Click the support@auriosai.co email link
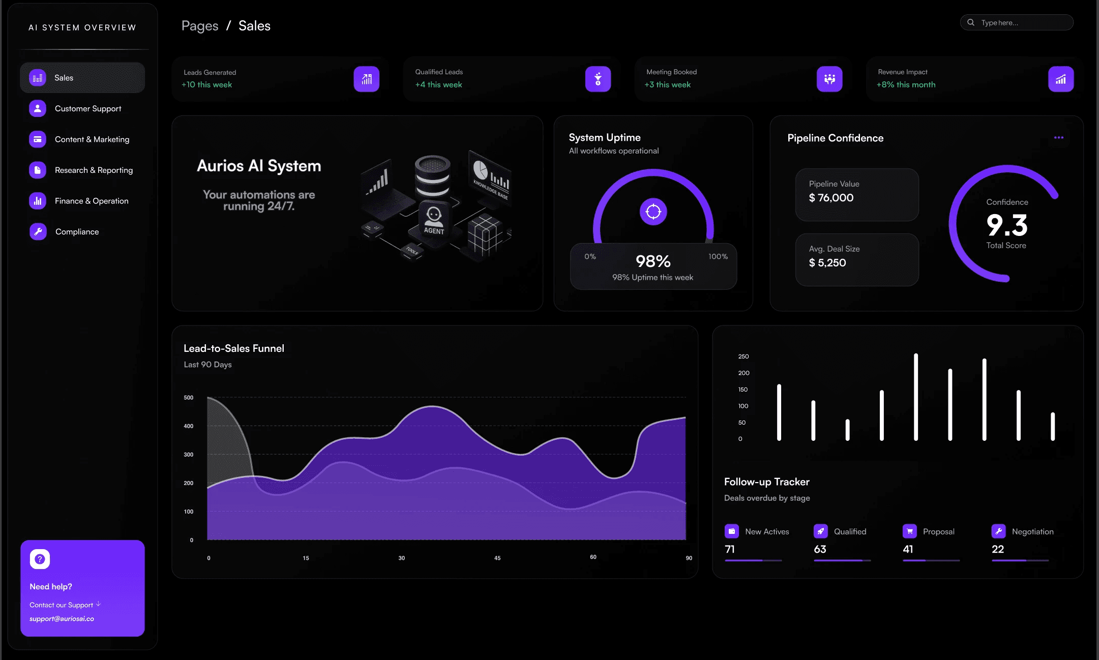The width and height of the screenshot is (1099, 660). (62, 619)
